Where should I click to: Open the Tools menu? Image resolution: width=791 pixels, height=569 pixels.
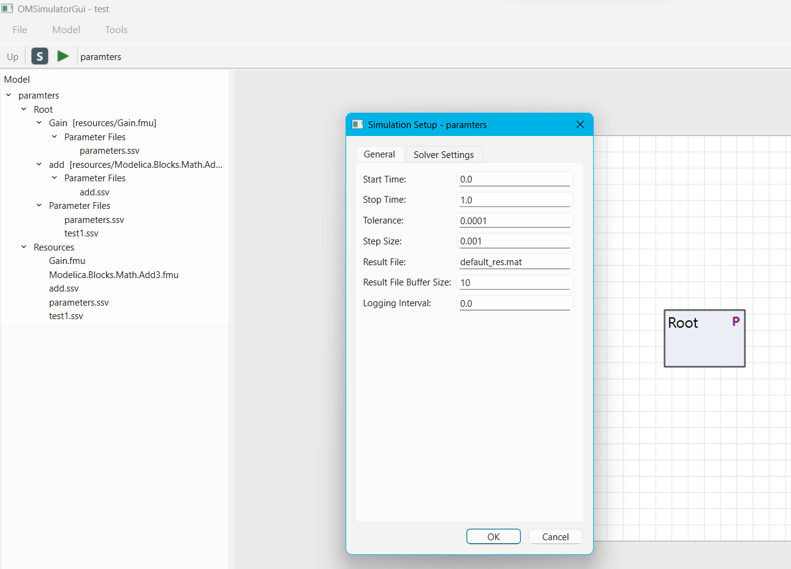(116, 29)
